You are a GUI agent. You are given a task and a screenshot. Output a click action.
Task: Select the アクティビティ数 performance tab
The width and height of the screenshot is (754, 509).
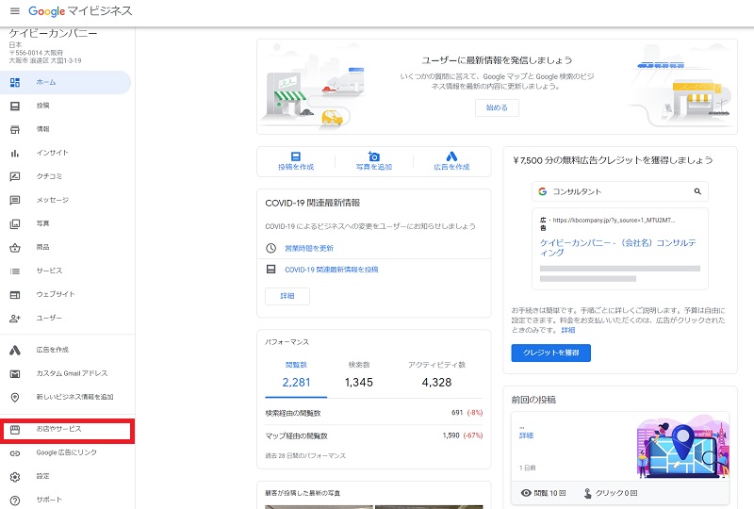click(436, 376)
